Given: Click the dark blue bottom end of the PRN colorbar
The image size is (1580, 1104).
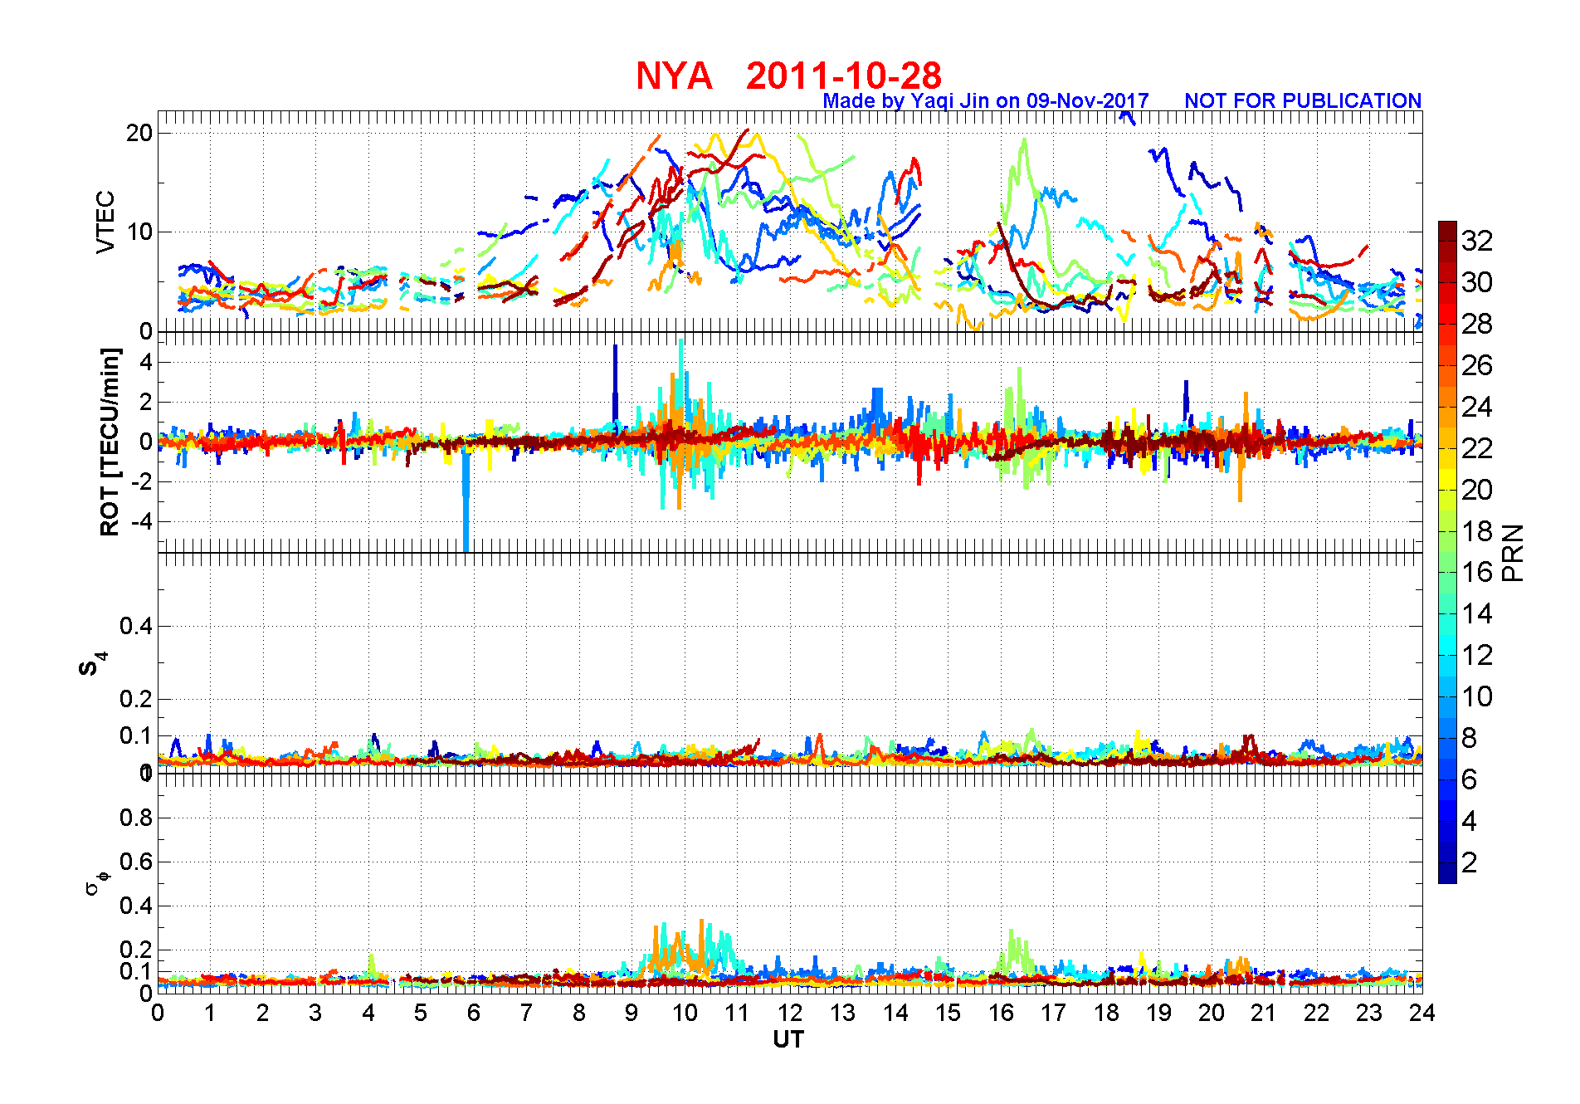Looking at the screenshot, I should pos(1447,874).
